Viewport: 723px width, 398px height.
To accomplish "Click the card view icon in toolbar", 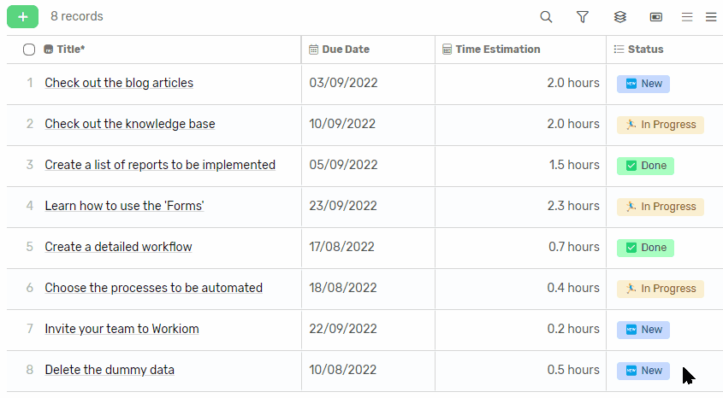I will coord(656,17).
